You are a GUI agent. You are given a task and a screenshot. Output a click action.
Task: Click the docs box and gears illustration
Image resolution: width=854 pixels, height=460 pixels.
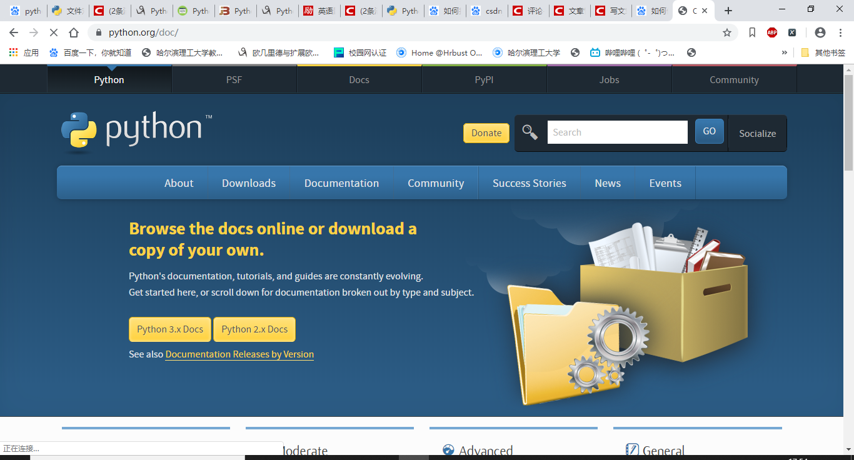(x=626, y=312)
